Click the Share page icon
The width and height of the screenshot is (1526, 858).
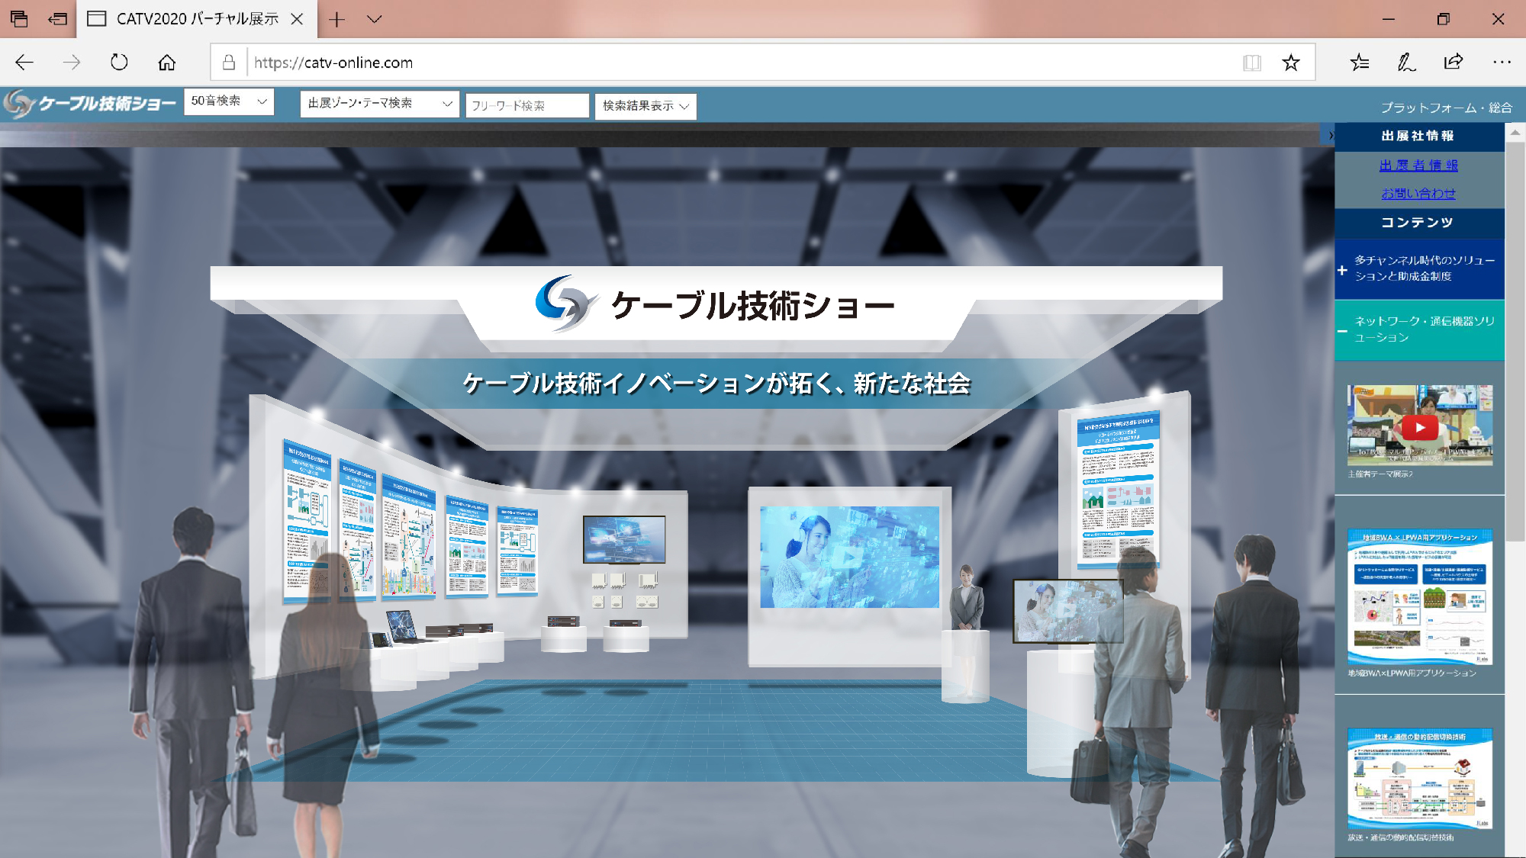(1454, 63)
